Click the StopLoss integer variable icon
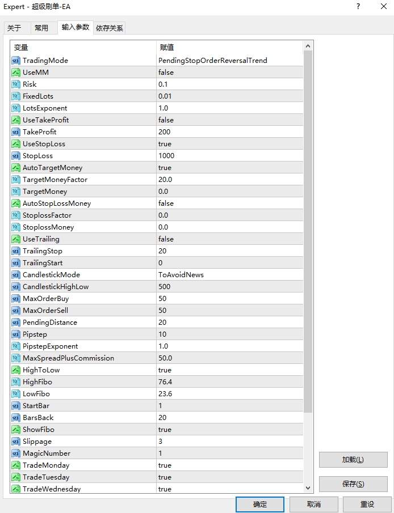The image size is (394, 513). 16,156
